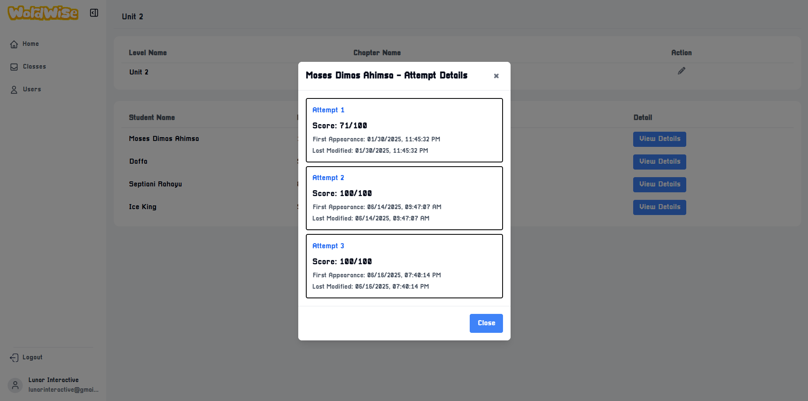Open the Classes menu item
The image size is (808, 401).
coord(34,66)
